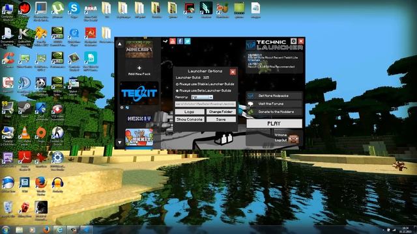Open the YouTube link icon in launcher
Image resolution: width=417 pixels, height=234 pixels.
[173, 41]
